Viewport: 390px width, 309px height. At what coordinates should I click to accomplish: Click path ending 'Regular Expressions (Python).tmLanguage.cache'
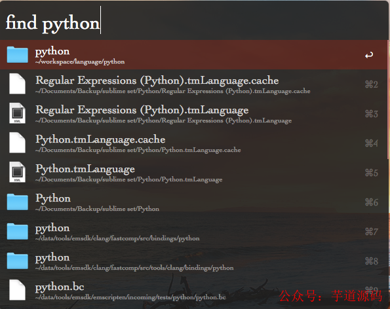click(x=173, y=91)
